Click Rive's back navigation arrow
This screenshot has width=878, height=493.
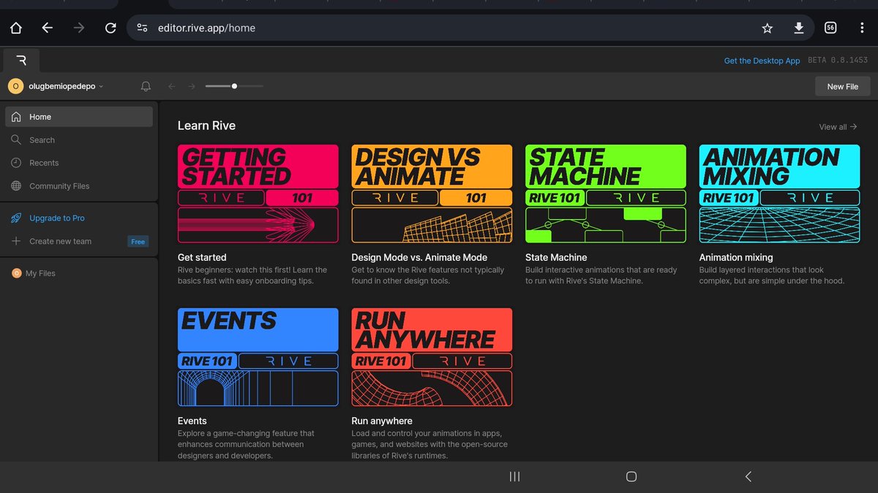click(x=171, y=86)
